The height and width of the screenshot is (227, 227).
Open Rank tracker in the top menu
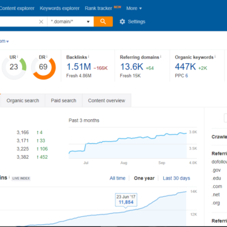pyautogui.click(x=98, y=8)
